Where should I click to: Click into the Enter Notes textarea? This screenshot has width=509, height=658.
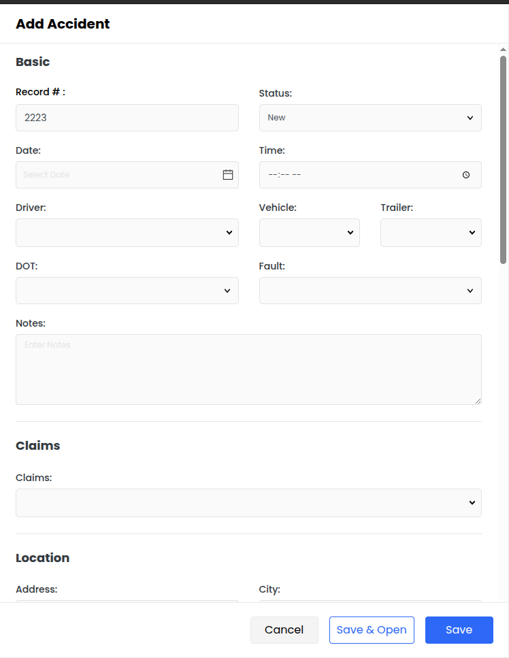pos(248,369)
